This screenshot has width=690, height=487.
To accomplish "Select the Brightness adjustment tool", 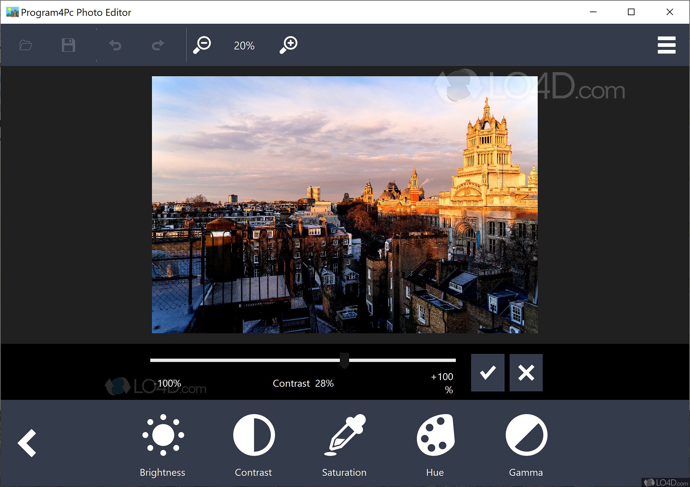I will pos(163,442).
